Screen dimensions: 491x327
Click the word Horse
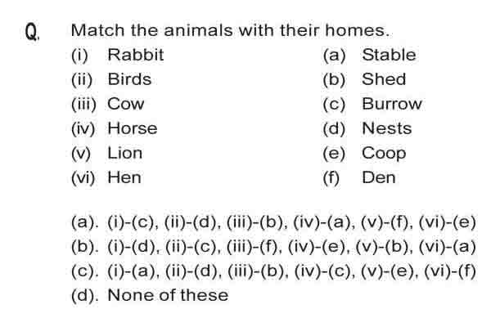(133, 128)
